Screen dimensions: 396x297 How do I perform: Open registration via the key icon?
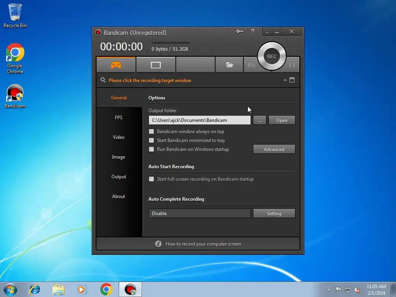tap(239, 31)
